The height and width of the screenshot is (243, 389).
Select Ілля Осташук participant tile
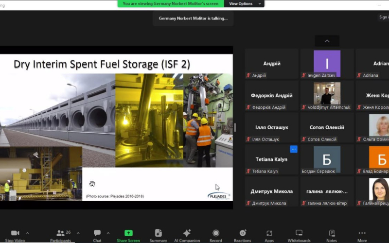272,128
